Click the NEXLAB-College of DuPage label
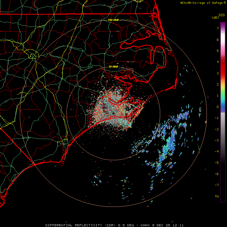Screen dimensions: 227x227 coord(203,3)
